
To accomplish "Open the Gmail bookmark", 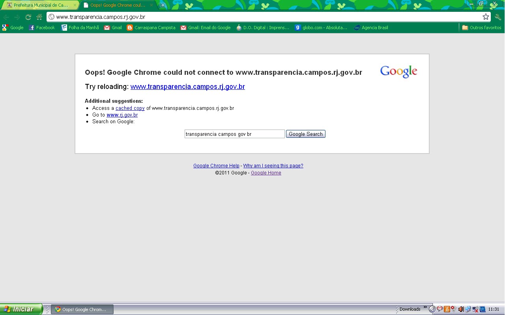I will (113, 28).
